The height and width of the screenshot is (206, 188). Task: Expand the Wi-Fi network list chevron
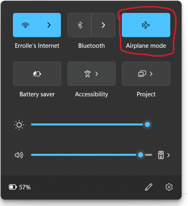(x=49, y=25)
